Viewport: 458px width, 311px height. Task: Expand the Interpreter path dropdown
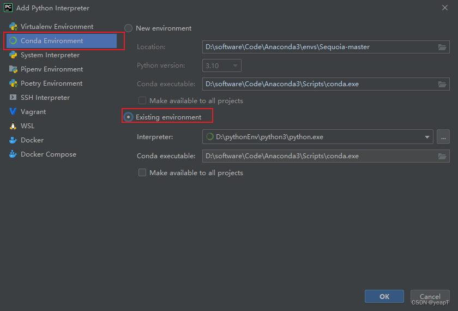[x=427, y=137]
